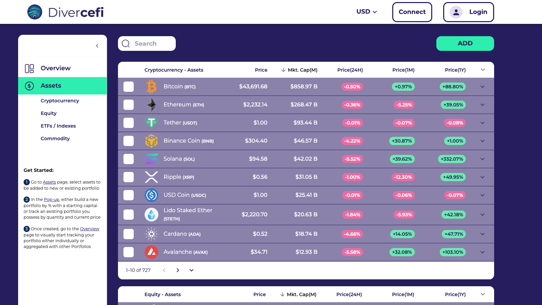The height and width of the screenshot is (305, 542).
Task: Open the Equity submenu item
Action: [49, 113]
